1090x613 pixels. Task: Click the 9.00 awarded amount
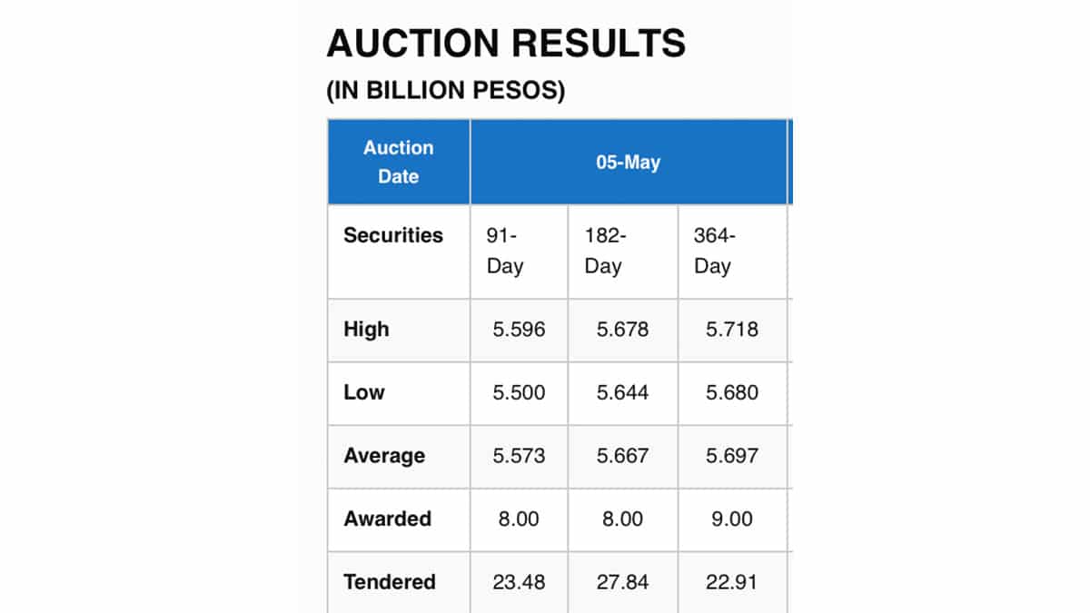click(731, 519)
